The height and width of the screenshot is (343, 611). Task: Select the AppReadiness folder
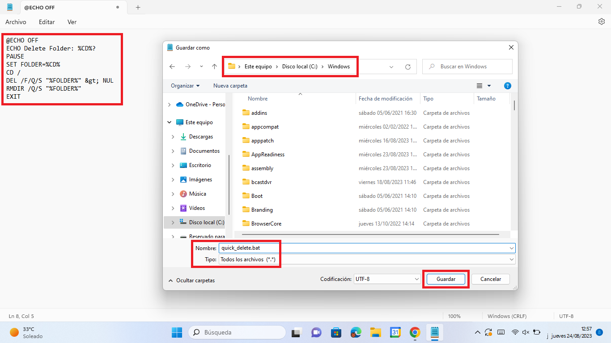(x=267, y=155)
